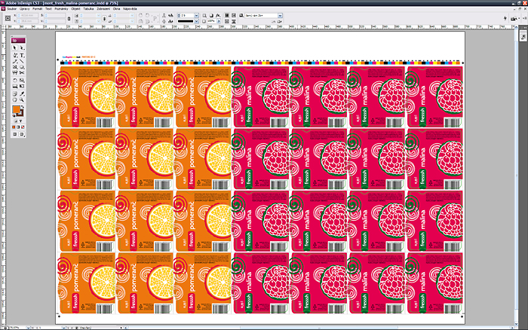This screenshot has height=330, width=528.
Task: Open the Zobrazení menu
Action: [x=103, y=9]
